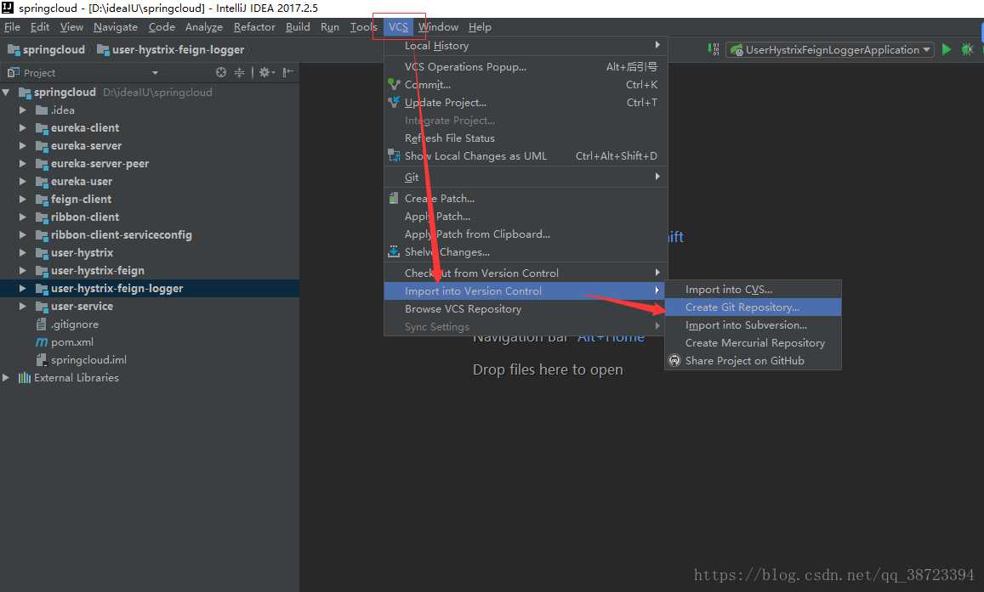Select Import into CVS... entry
This screenshot has height=592, width=984.
coord(753,290)
